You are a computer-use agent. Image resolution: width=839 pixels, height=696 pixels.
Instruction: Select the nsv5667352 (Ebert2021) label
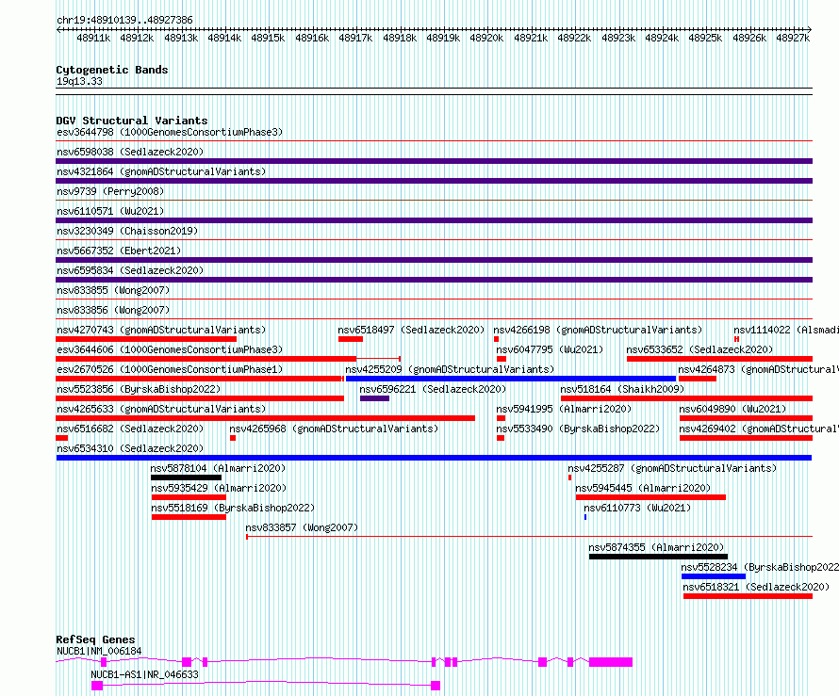point(119,251)
